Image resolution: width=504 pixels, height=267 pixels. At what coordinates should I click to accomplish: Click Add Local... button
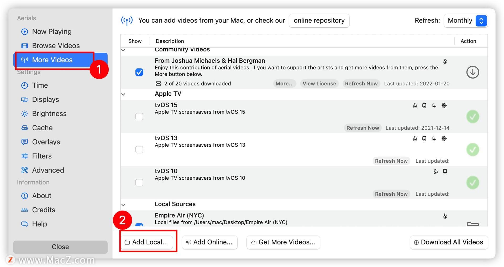point(146,242)
